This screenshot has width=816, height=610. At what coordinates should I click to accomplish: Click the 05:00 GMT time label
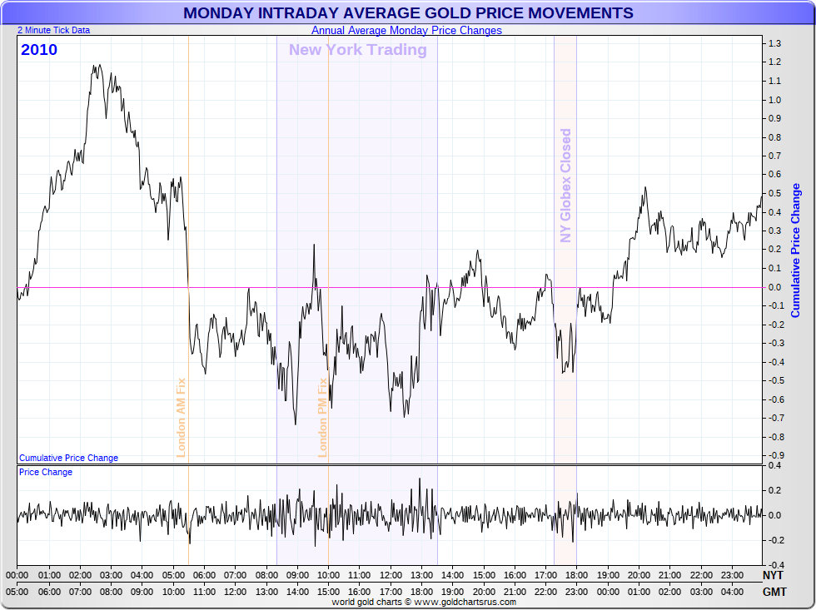(x=17, y=592)
